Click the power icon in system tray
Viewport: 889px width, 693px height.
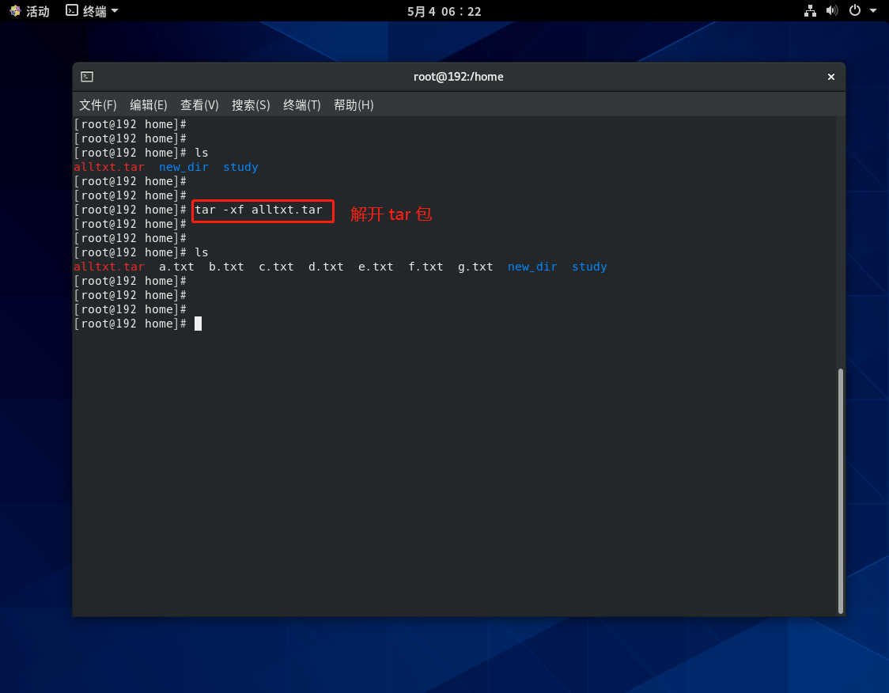pyautogui.click(x=854, y=11)
